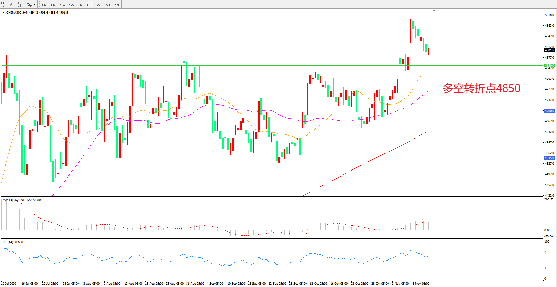Select the text tool 'A' icon
The height and width of the screenshot is (287, 557).
point(11,5)
